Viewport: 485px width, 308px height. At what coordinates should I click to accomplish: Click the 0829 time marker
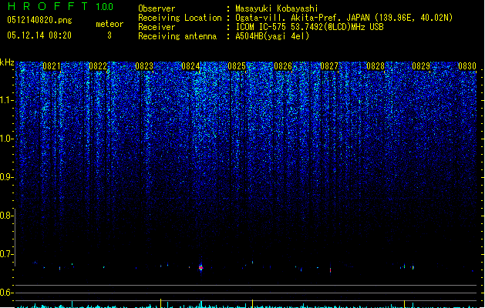pyautogui.click(x=421, y=66)
